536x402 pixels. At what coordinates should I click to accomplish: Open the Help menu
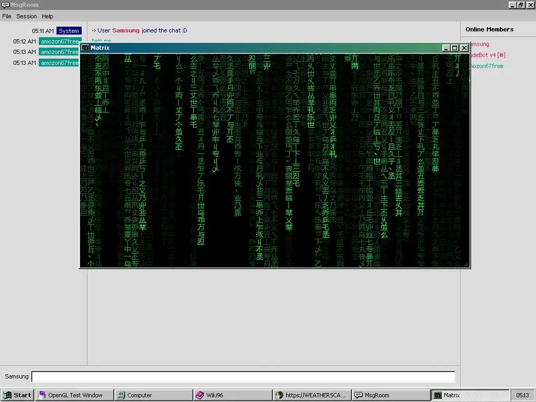pyautogui.click(x=47, y=16)
